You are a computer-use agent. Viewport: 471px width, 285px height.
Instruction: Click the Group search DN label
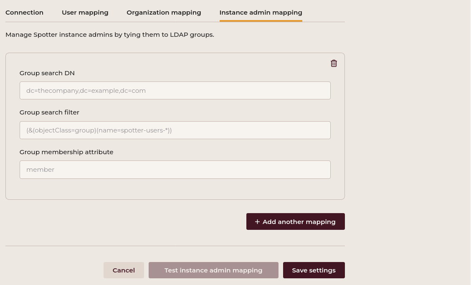click(47, 73)
